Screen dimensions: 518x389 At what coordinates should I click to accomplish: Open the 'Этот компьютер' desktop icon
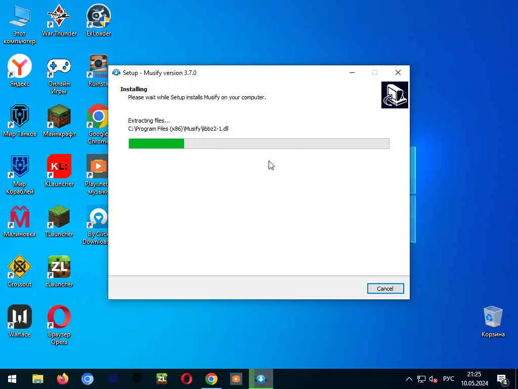(20, 24)
